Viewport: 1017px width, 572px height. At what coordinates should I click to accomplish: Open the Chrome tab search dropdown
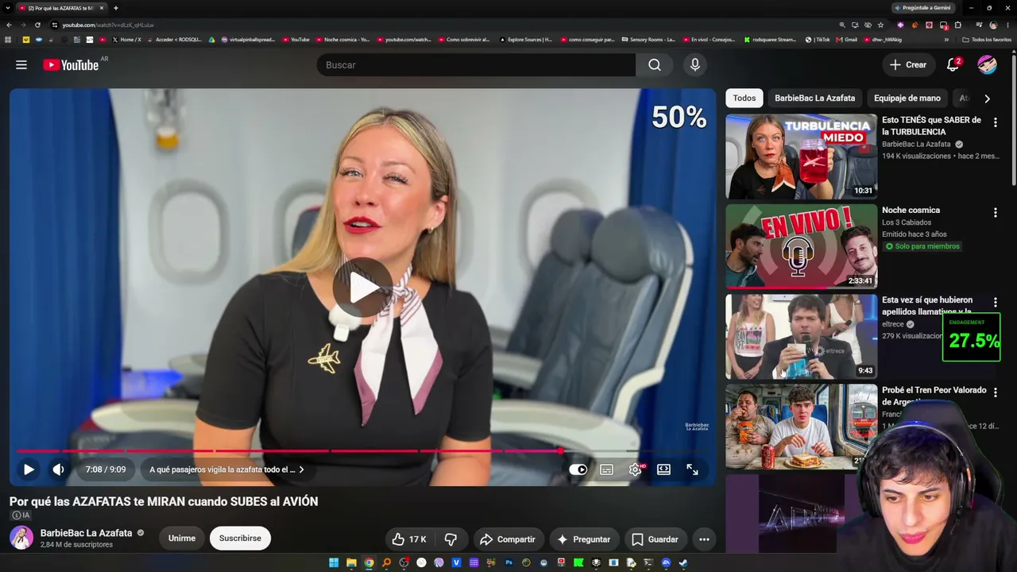pyautogui.click(x=7, y=8)
